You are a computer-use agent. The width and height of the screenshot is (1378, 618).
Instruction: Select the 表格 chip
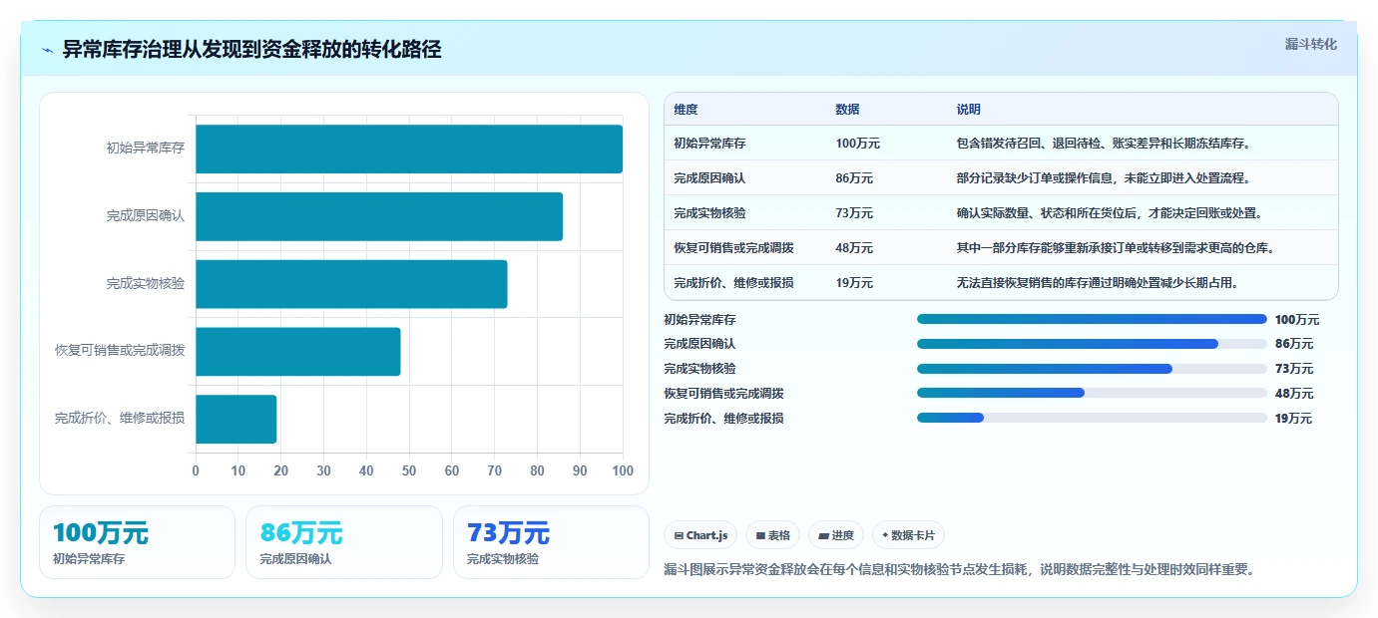click(773, 535)
